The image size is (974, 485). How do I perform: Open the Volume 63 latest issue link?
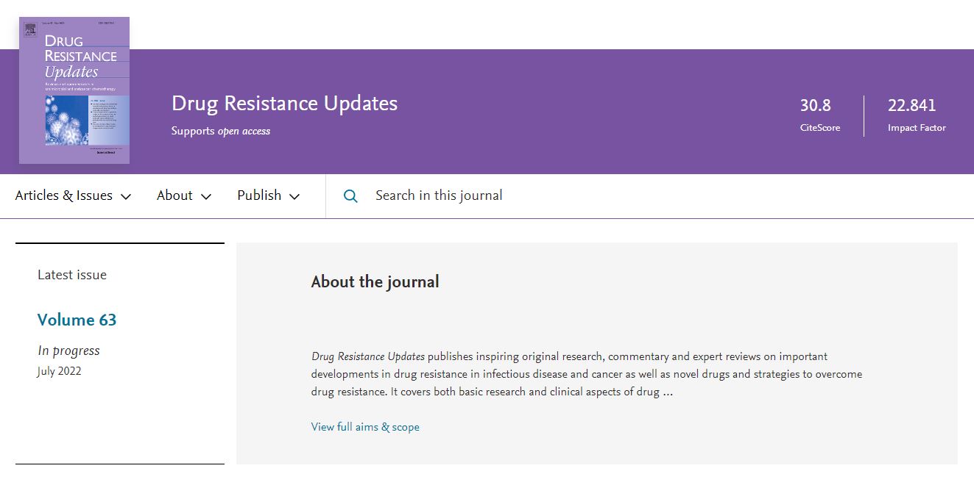[x=77, y=320]
